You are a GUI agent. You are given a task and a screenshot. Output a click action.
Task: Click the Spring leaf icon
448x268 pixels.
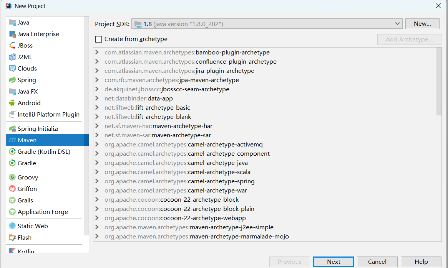pos(12,80)
